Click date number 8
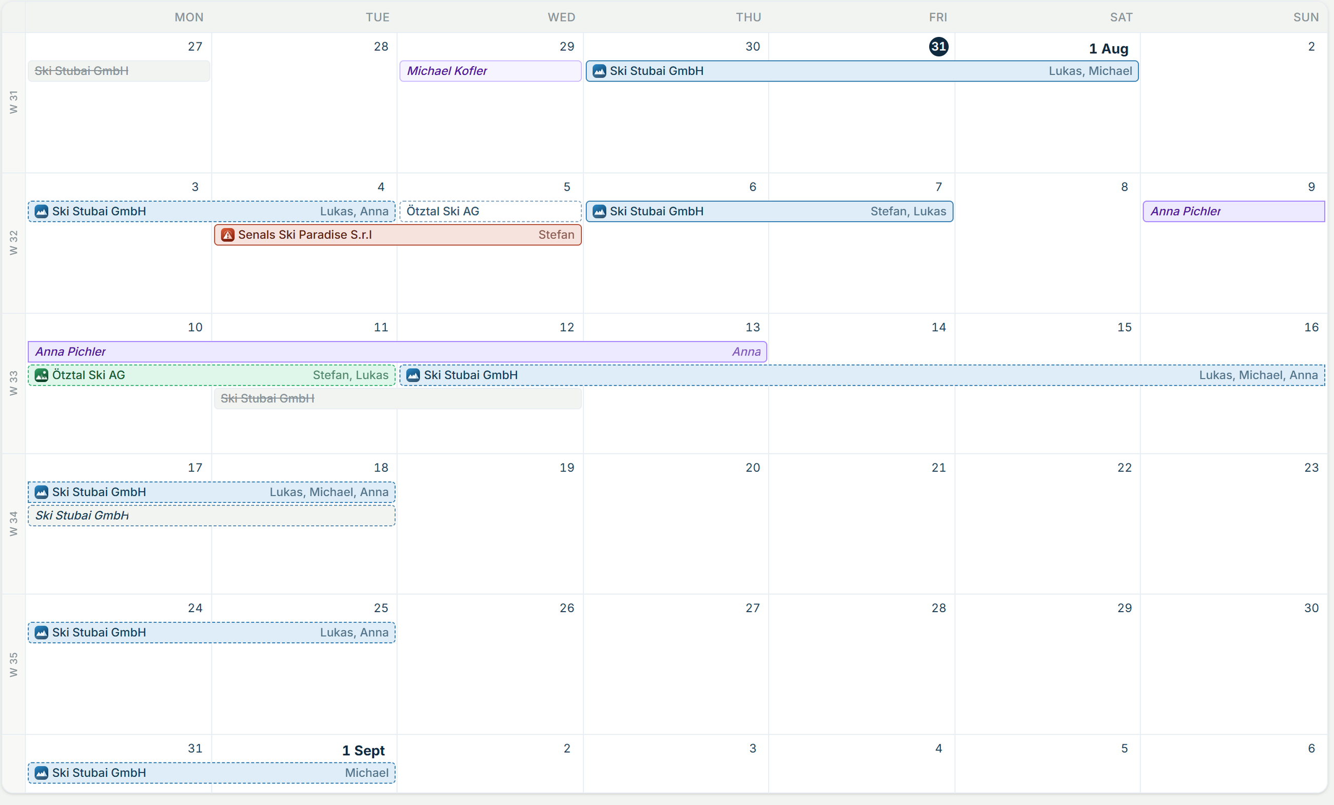This screenshot has width=1334, height=805. click(x=1125, y=187)
